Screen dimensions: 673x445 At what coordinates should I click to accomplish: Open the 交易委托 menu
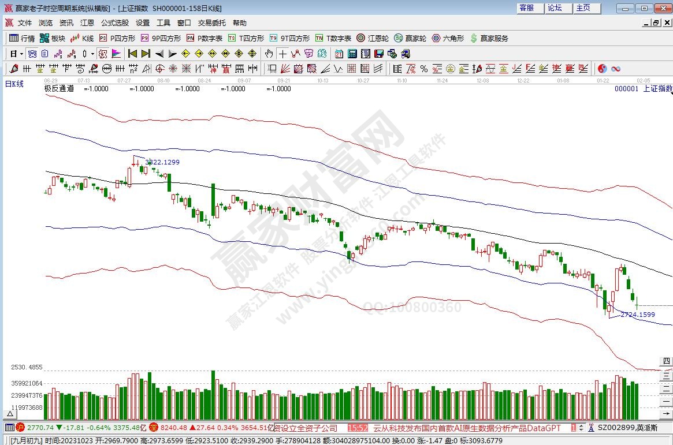click(x=211, y=23)
